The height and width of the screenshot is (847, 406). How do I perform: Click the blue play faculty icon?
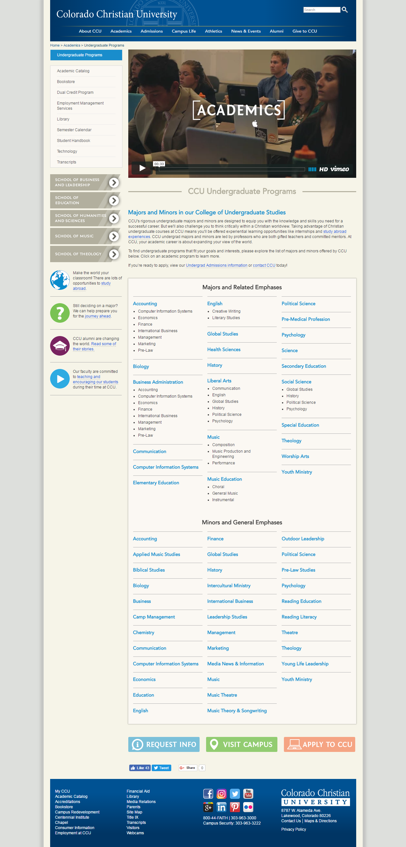pos(60,379)
